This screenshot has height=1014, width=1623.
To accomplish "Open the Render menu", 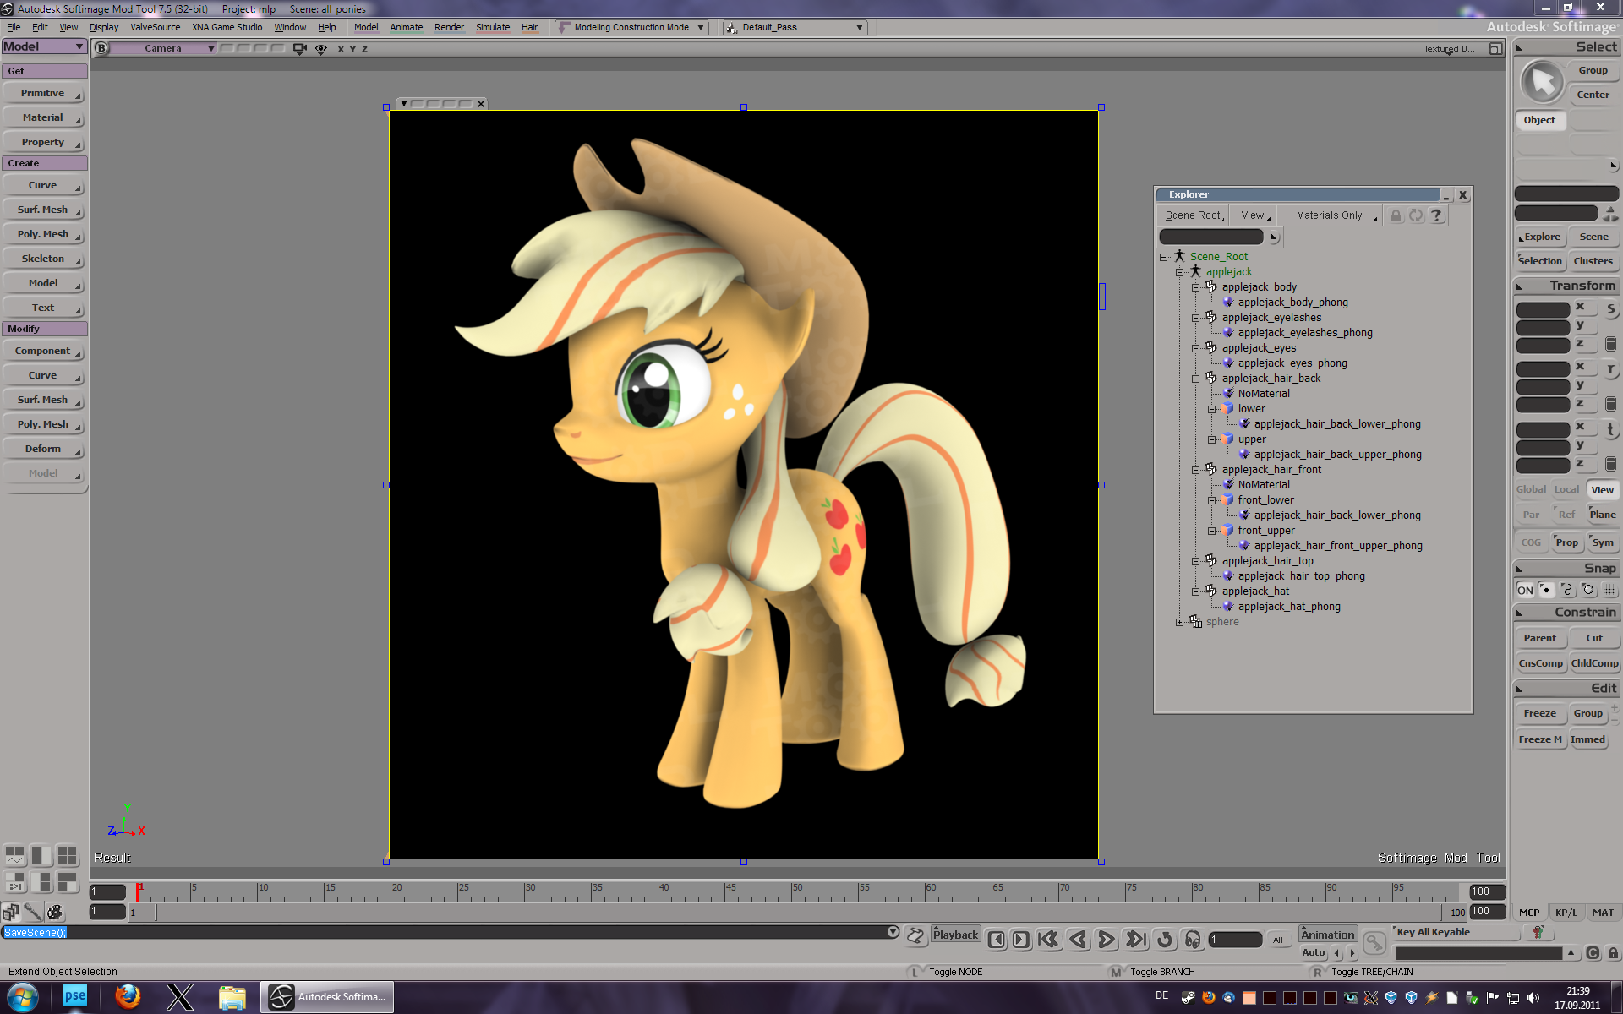I will [x=449, y=27].
